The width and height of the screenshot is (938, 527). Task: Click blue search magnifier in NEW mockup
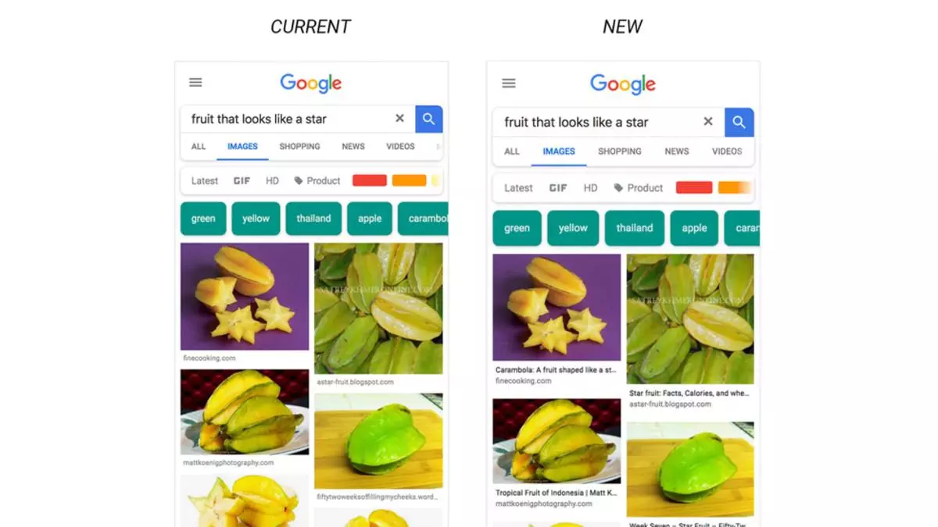[739, 122]
